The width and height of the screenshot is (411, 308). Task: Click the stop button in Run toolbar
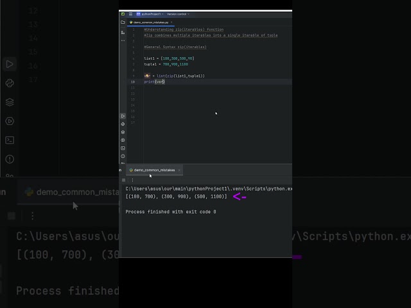point(124,180)
